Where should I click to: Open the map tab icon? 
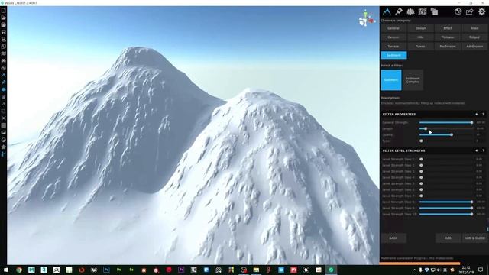[423, 12]
